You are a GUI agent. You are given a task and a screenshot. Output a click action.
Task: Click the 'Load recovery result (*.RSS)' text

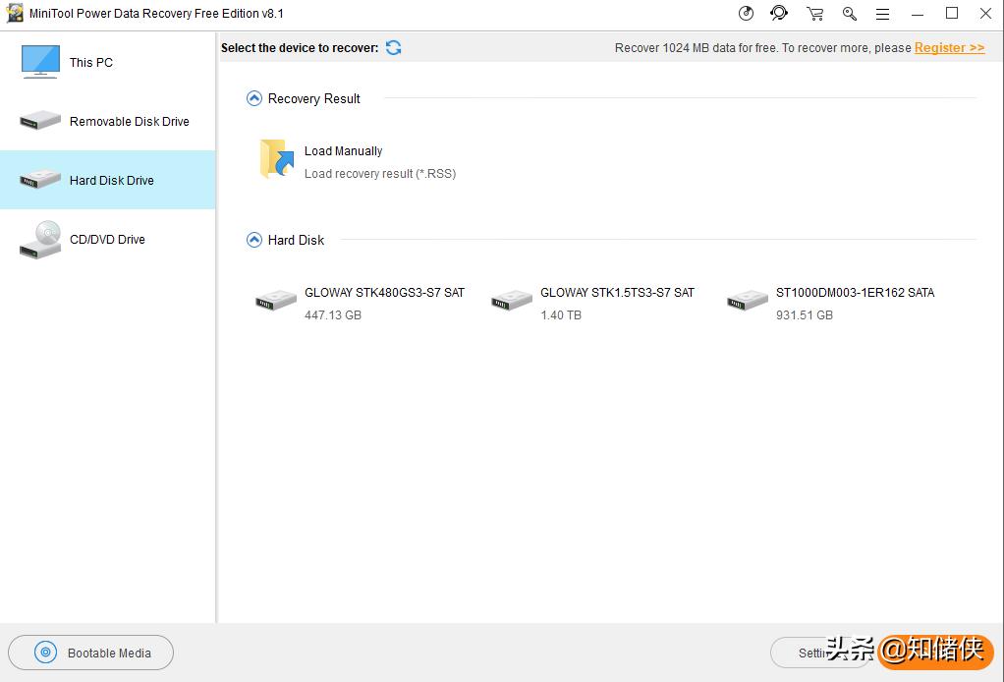coord(380,174)
